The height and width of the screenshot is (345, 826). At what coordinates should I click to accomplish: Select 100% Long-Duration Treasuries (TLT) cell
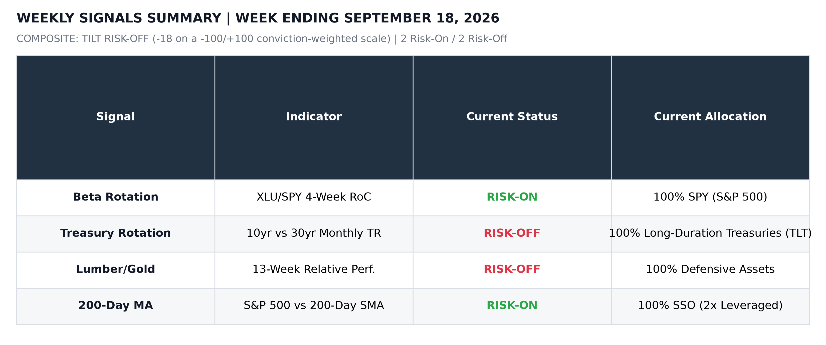point(710,233)
